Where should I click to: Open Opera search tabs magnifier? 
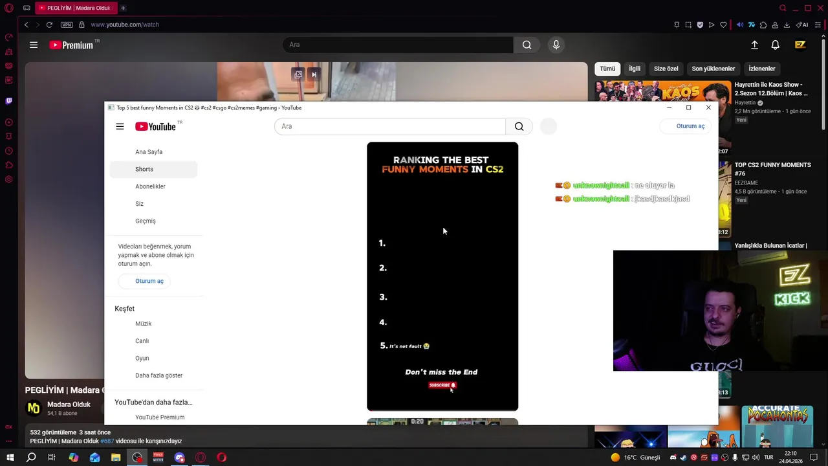[783, 8]
